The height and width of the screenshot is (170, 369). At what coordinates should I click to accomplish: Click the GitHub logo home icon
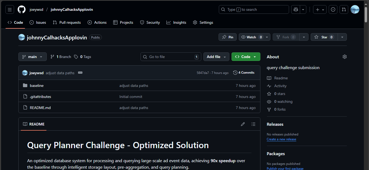(x=22, y=9)
